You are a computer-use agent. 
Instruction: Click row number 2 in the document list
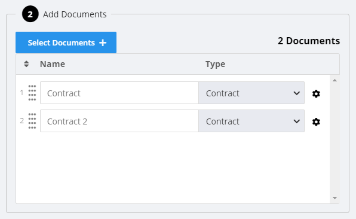22,121
